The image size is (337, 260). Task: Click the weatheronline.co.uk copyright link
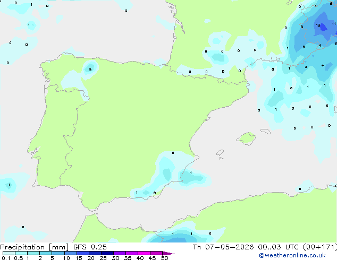point(292,255)
